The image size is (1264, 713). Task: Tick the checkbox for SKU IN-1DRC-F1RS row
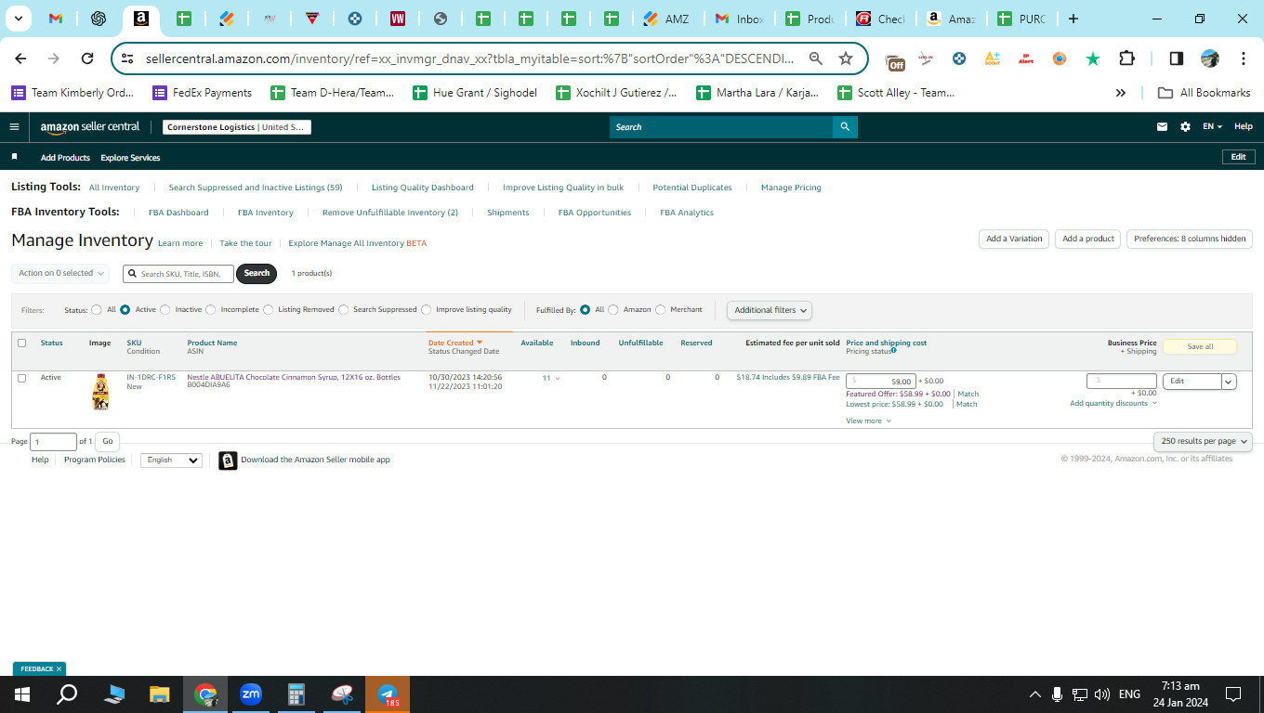coord(22,378)
